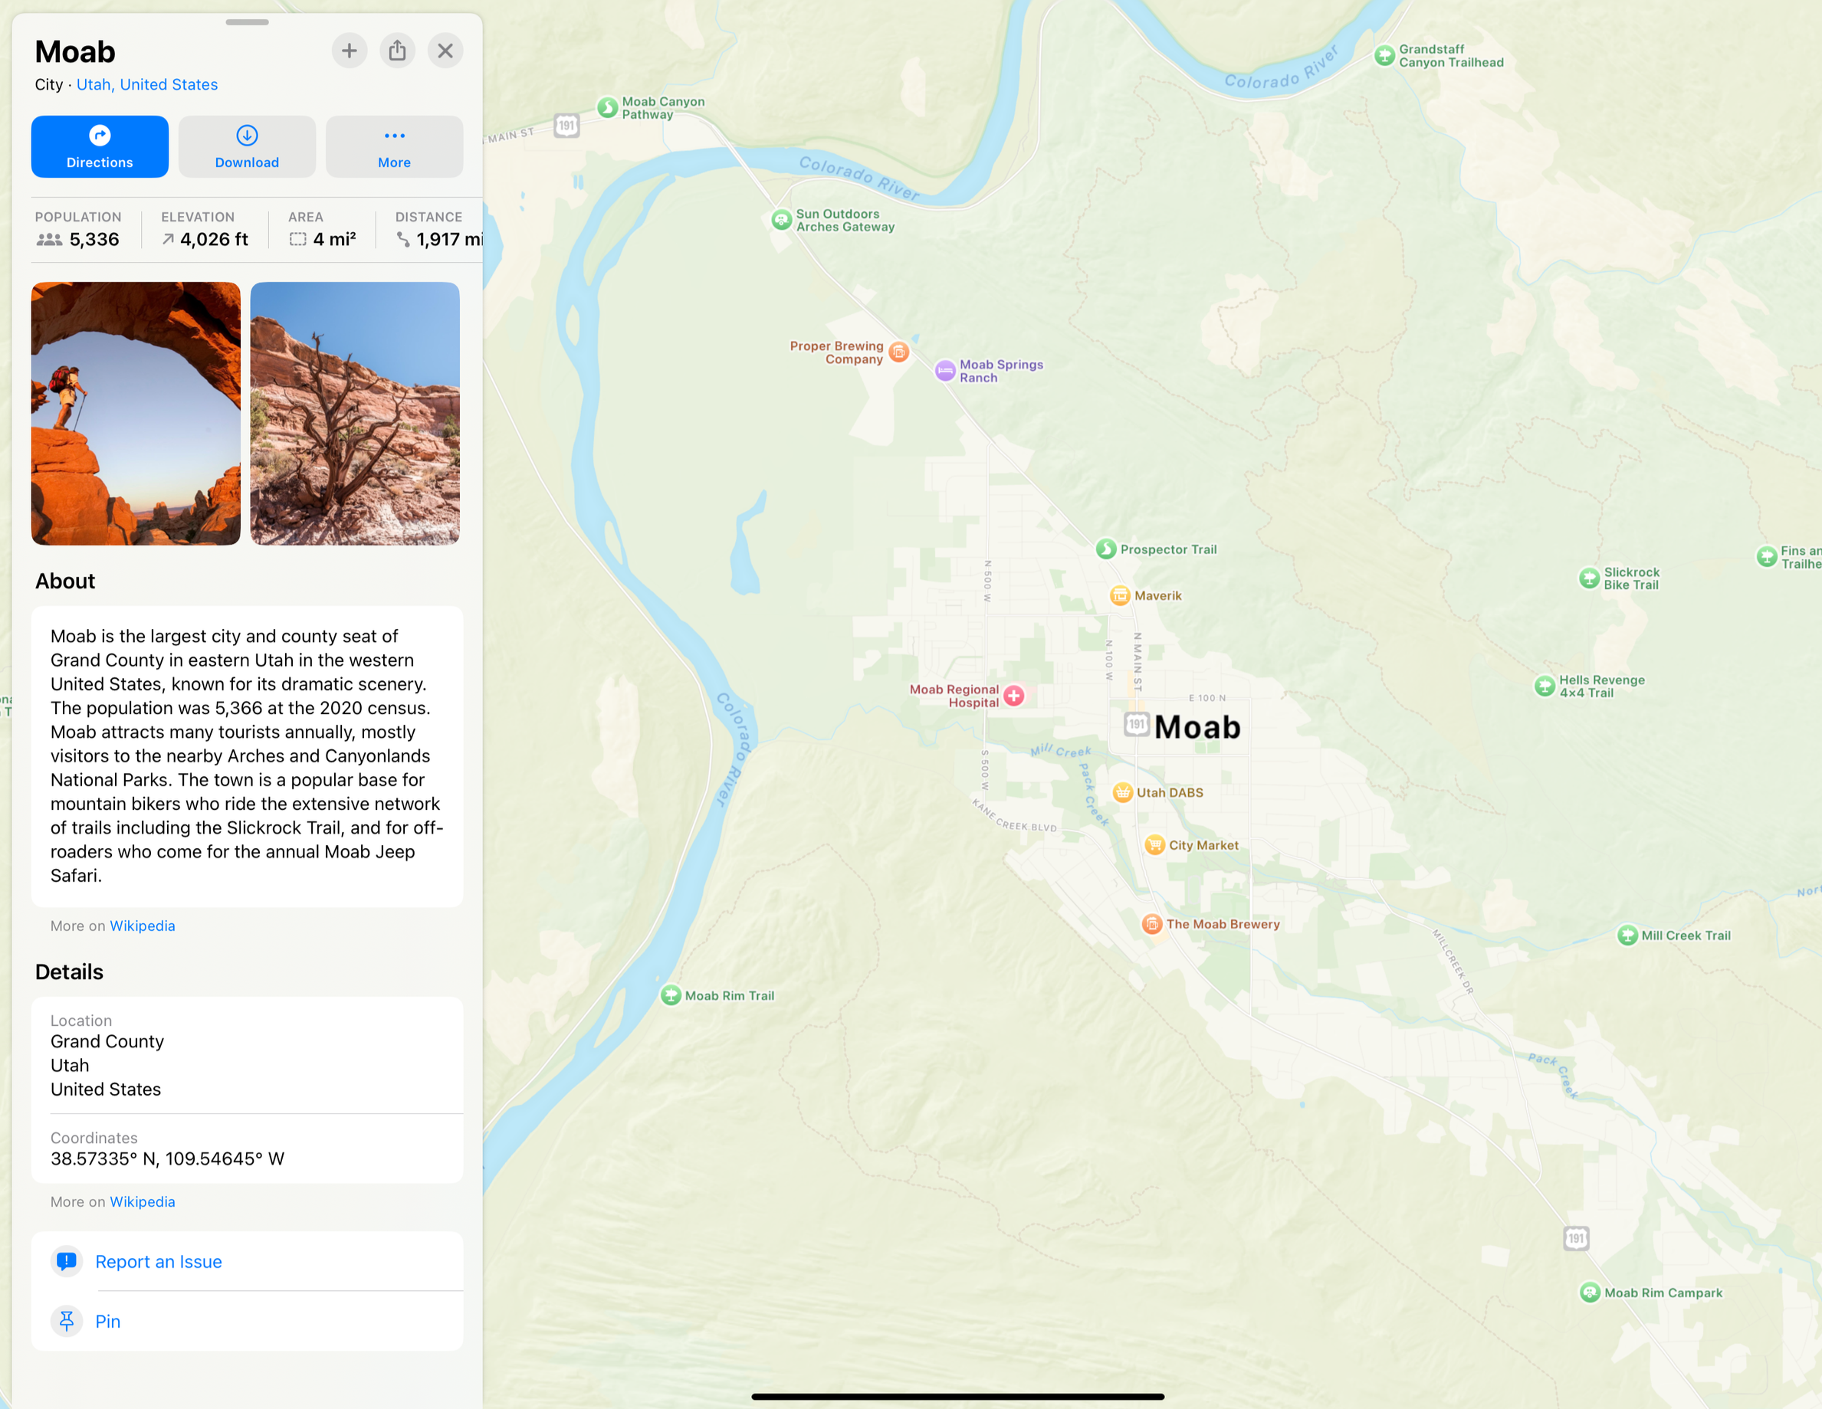This screenshot has height=1409, width=1822.
Task: Select Moab Regional Hospital map marker
Action: click(x=1013, y=696)
